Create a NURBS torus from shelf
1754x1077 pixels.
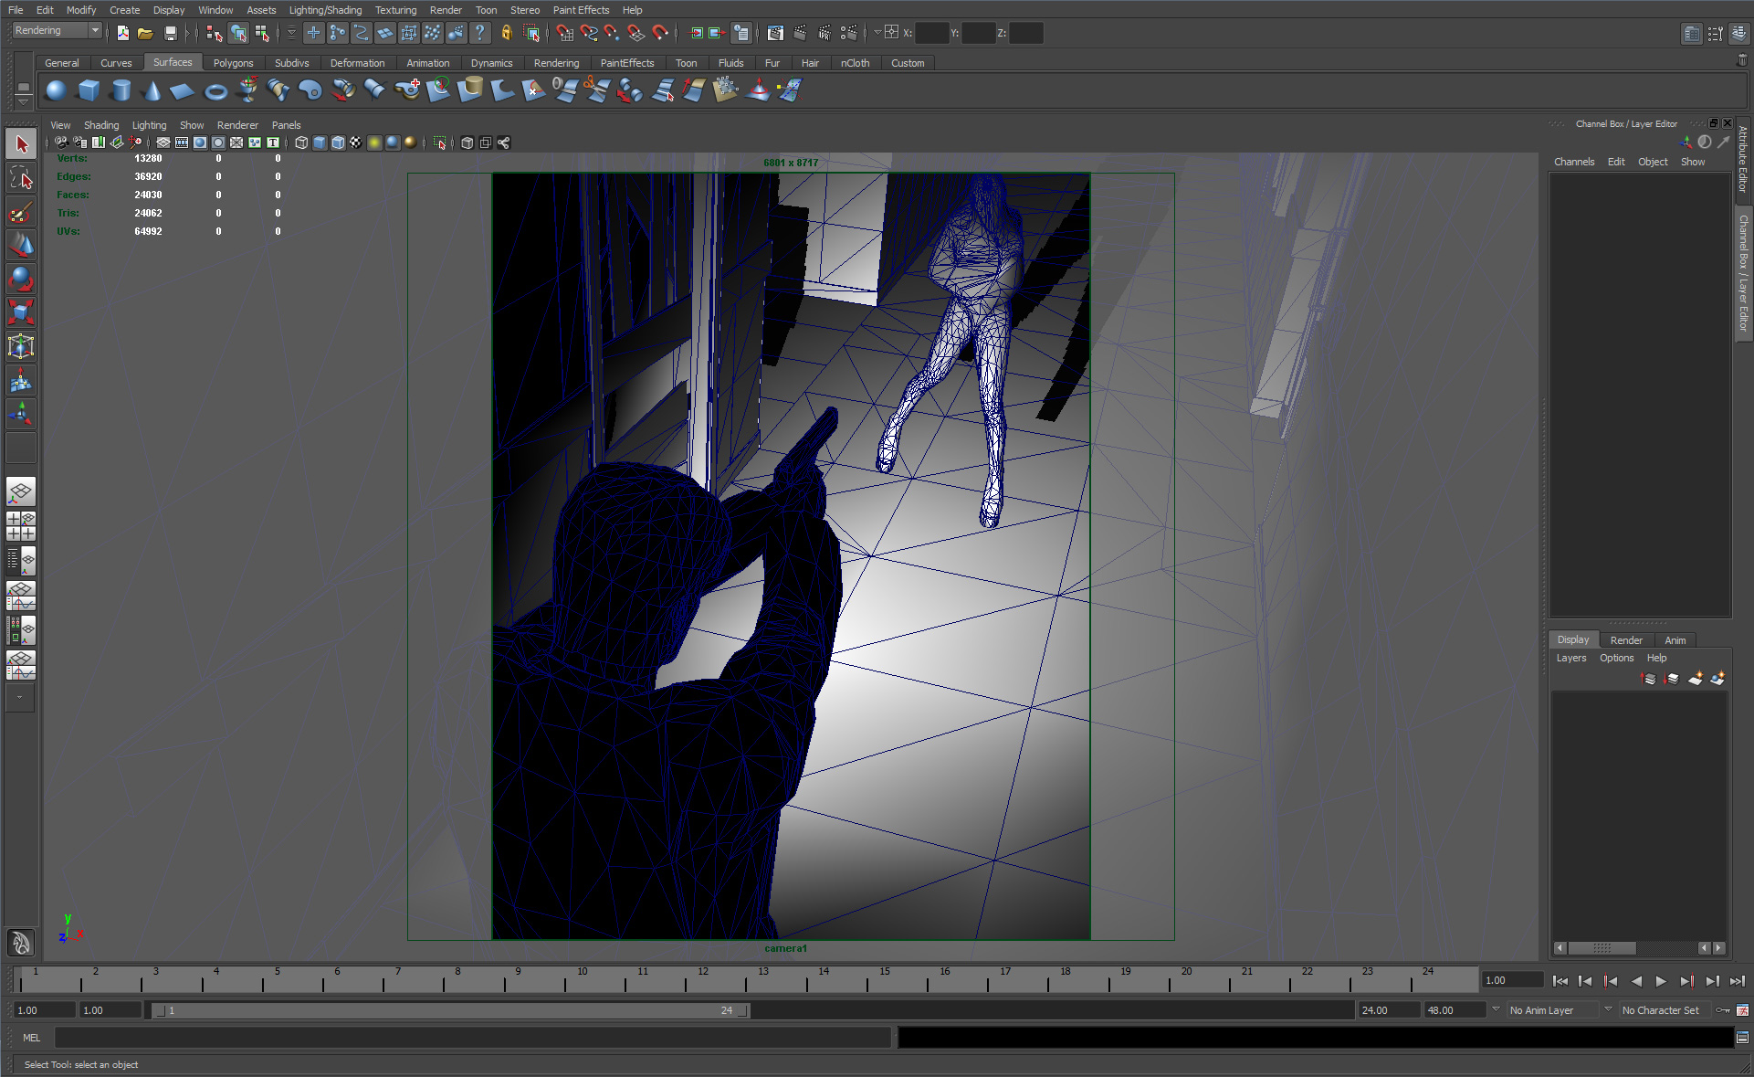pos(215,91)
